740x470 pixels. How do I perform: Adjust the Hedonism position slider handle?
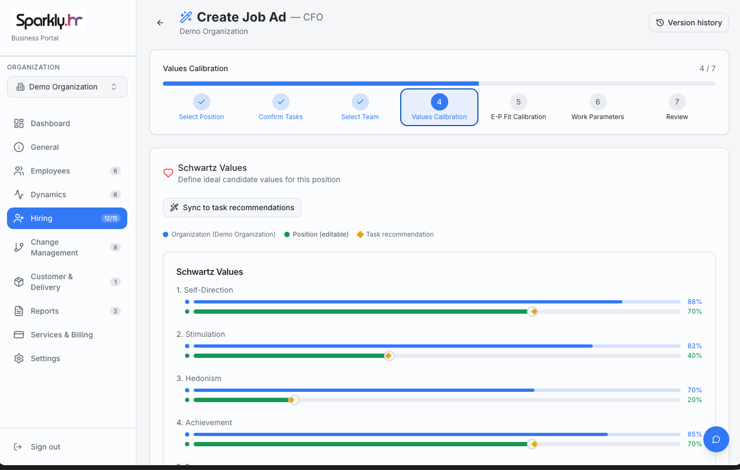(293, 400)
